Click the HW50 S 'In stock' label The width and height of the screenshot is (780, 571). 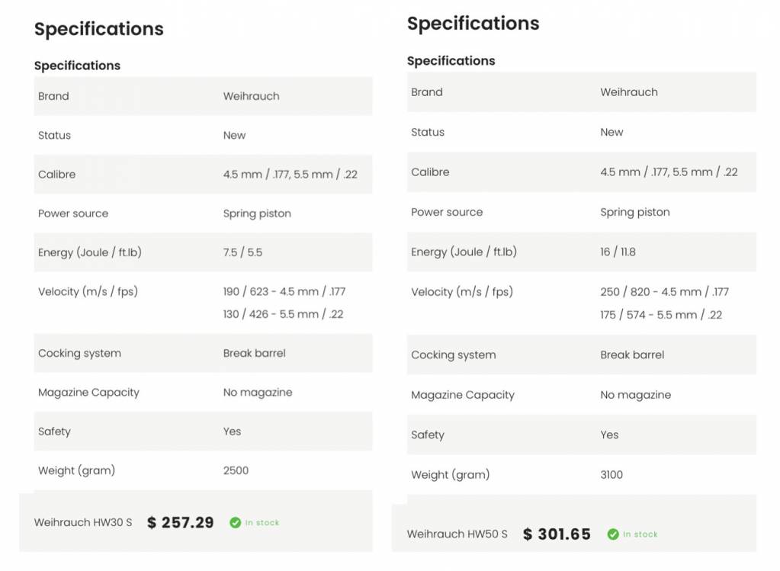[640, 534]
